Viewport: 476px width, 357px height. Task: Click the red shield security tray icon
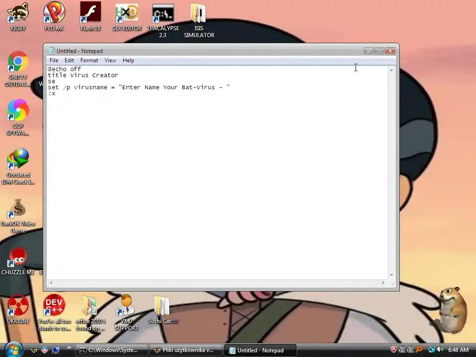[x=393, y=350]
